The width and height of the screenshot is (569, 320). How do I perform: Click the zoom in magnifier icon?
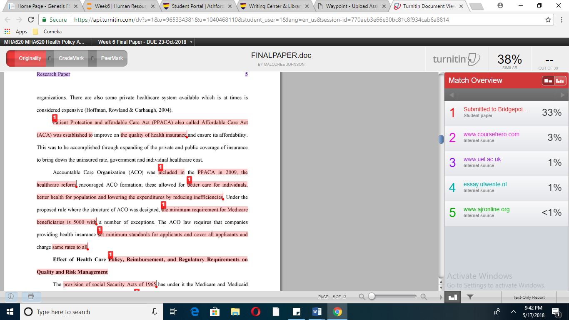pyautogui.click(x=424, y=297)
